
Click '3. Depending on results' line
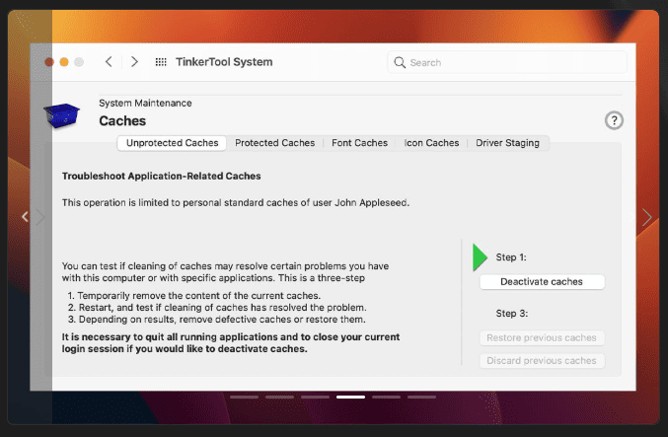click(x=216, y=320)
